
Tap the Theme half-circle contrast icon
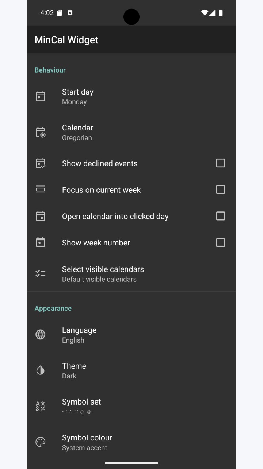[x=41, y=370]
